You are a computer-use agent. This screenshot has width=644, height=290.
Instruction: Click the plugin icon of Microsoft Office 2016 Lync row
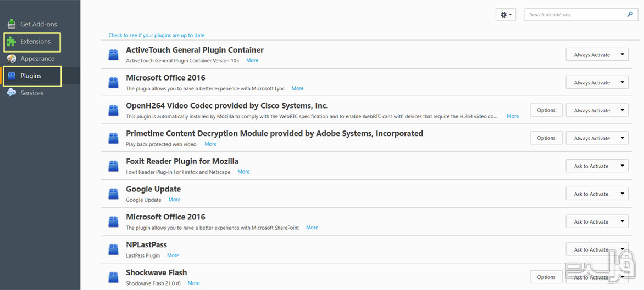tap(113, 82)
